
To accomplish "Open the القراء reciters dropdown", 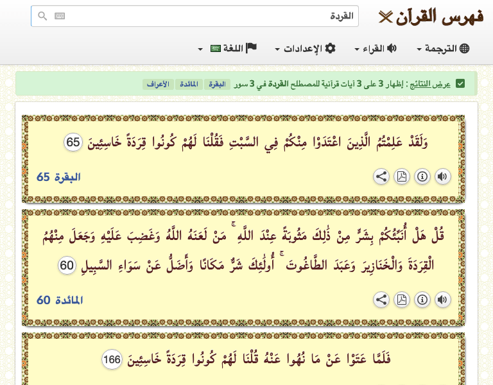I will point(376,49).
